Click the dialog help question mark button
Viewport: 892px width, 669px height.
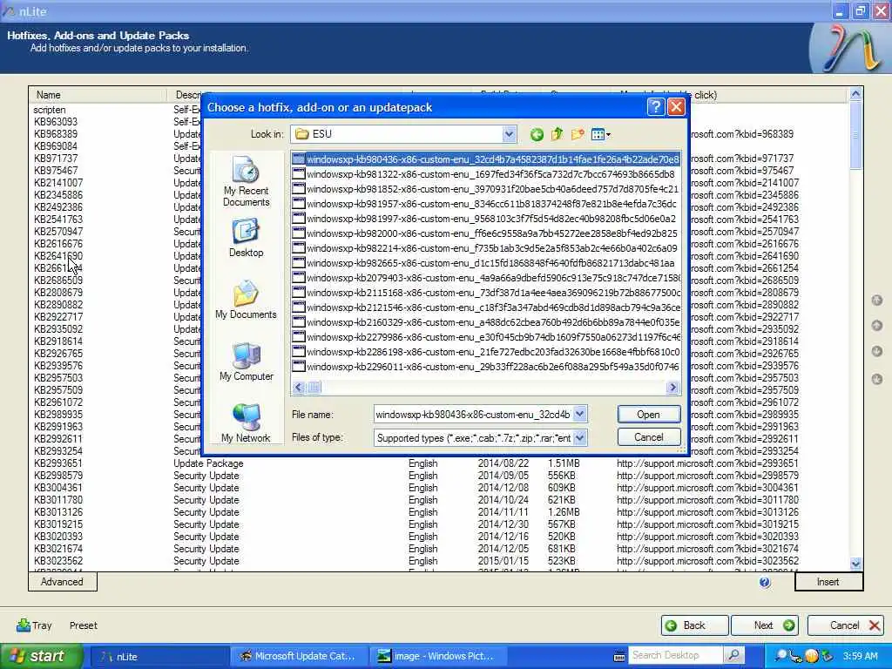click(x=655, y=107)
